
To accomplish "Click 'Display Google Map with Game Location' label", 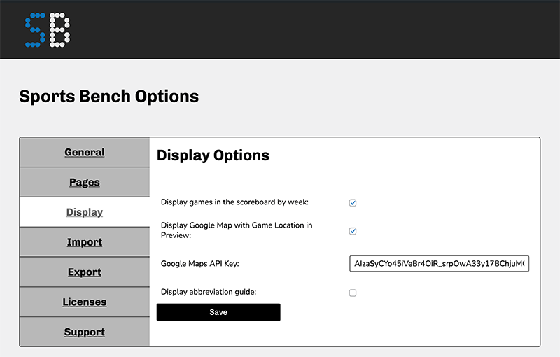I will tap(237, 230).
